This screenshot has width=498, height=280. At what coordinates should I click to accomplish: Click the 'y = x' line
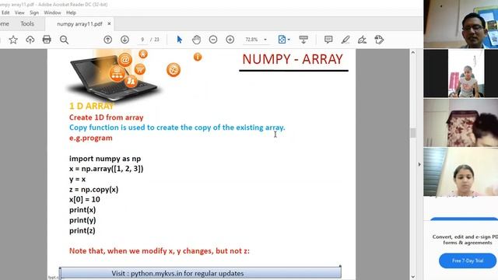pyautogui.click(x=77, y=179)
